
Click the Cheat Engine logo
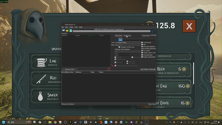coord(153,31)
